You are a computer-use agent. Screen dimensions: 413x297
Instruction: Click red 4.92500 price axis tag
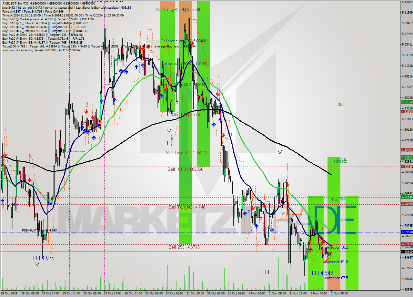[407, 111]
